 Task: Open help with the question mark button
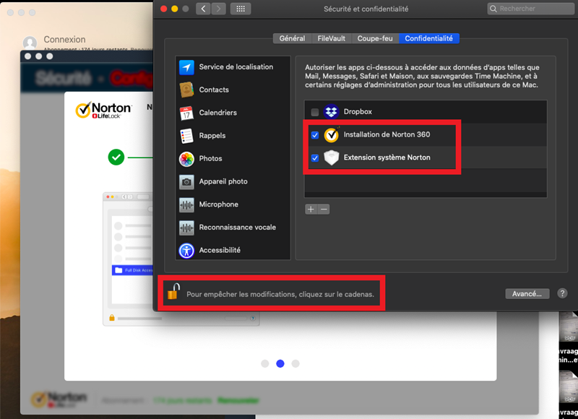point(562,293)
